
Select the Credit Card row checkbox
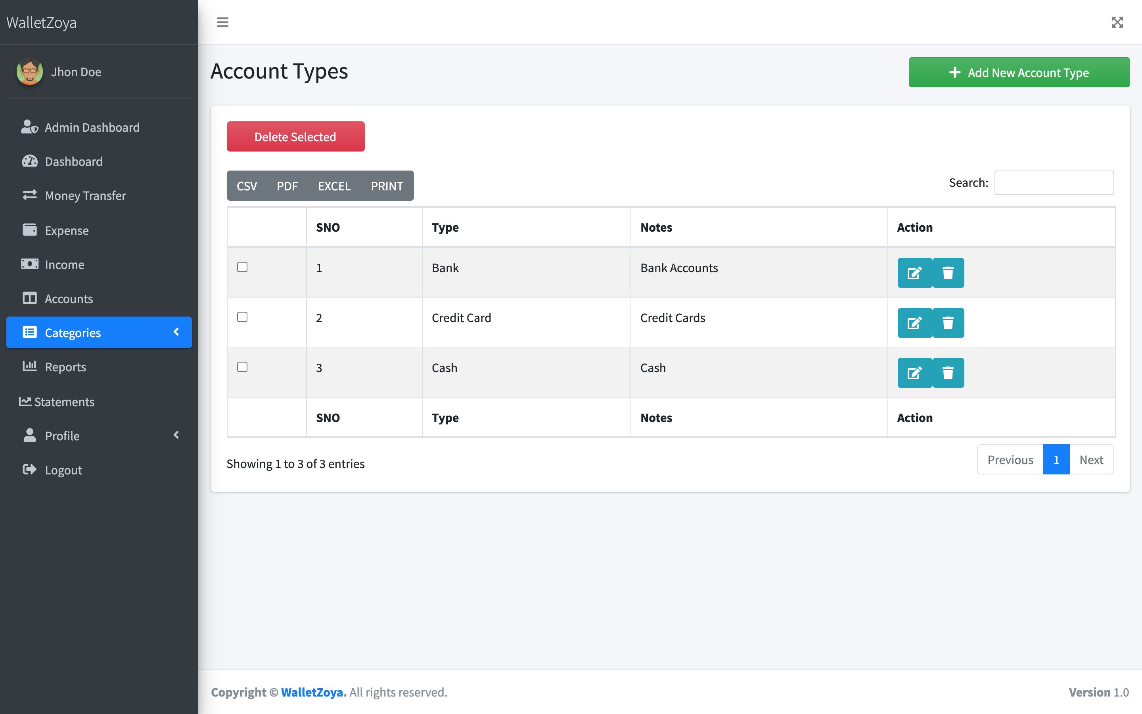(x=242, y=317)
